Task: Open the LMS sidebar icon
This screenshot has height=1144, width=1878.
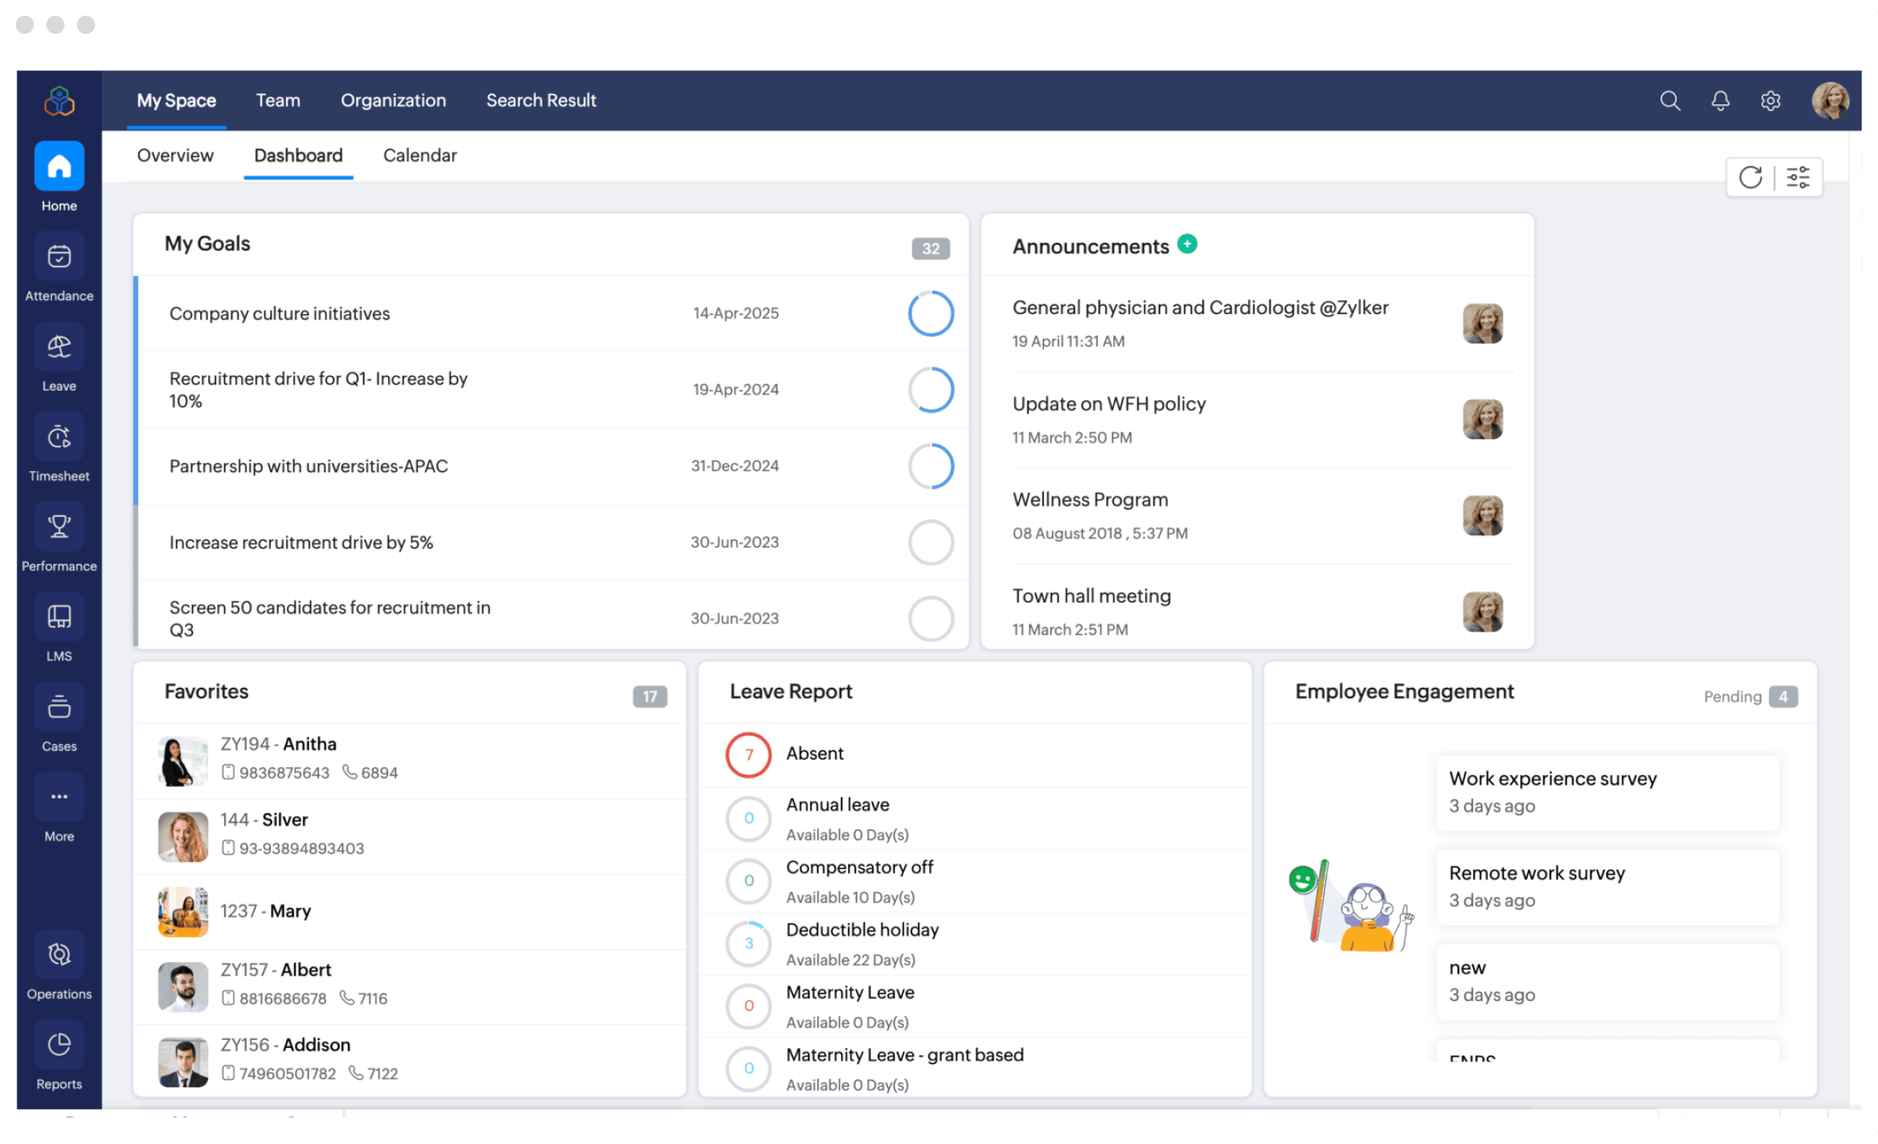Action: pyautogui.click(x=59, y=617)
